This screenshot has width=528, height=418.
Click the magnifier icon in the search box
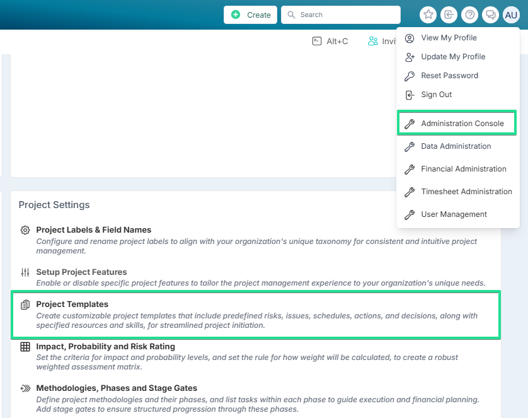coord(291,15)
